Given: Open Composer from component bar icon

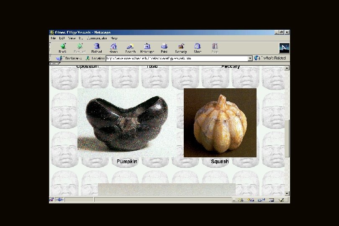Looking at the screenshot, I should tap(281, 200).
